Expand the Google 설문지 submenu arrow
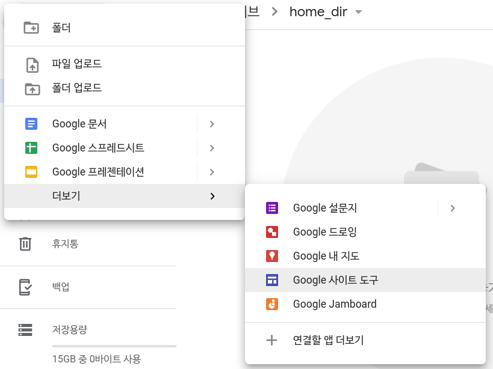 tap(453, 208)
